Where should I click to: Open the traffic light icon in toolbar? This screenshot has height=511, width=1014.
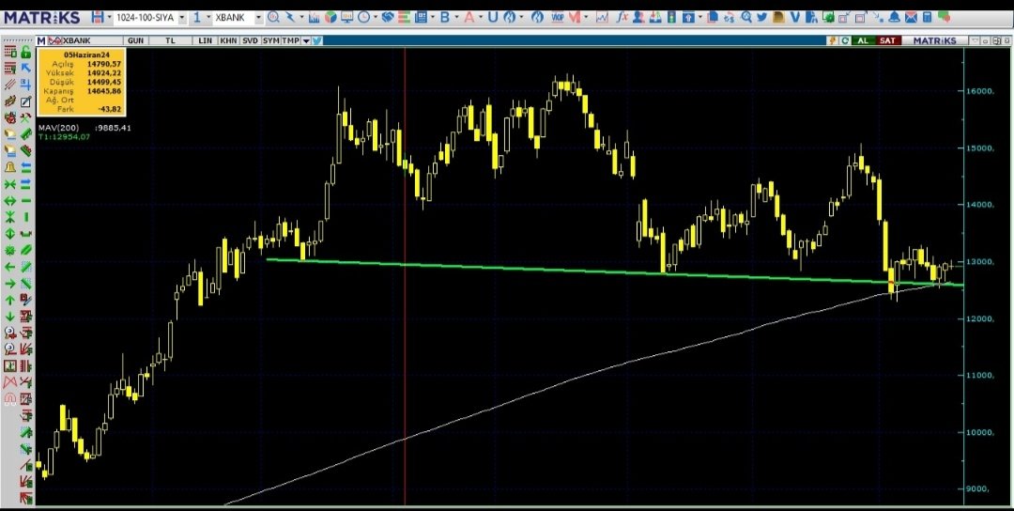pos(671,18)
